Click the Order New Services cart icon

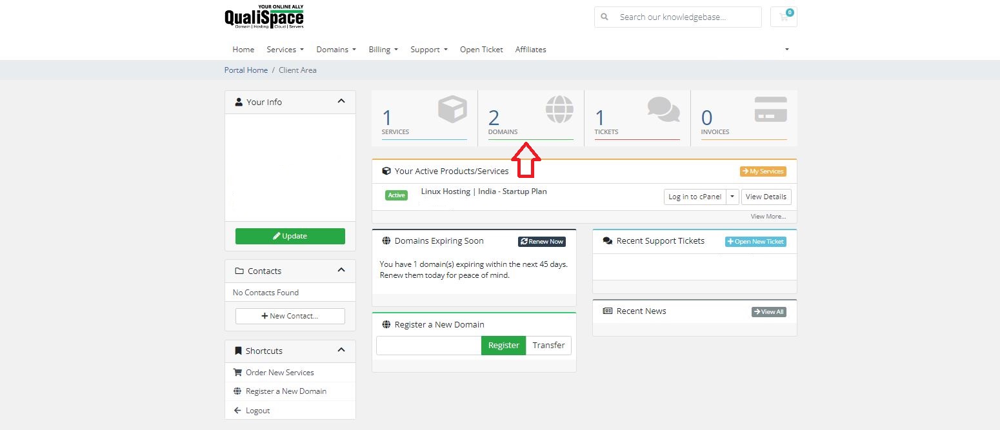237,372
